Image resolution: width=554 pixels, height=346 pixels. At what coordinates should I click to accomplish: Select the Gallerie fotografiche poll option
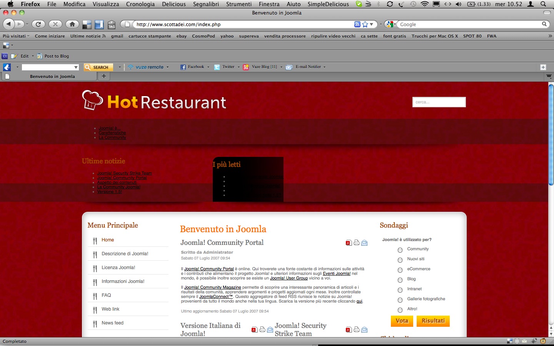pos(400,300)
